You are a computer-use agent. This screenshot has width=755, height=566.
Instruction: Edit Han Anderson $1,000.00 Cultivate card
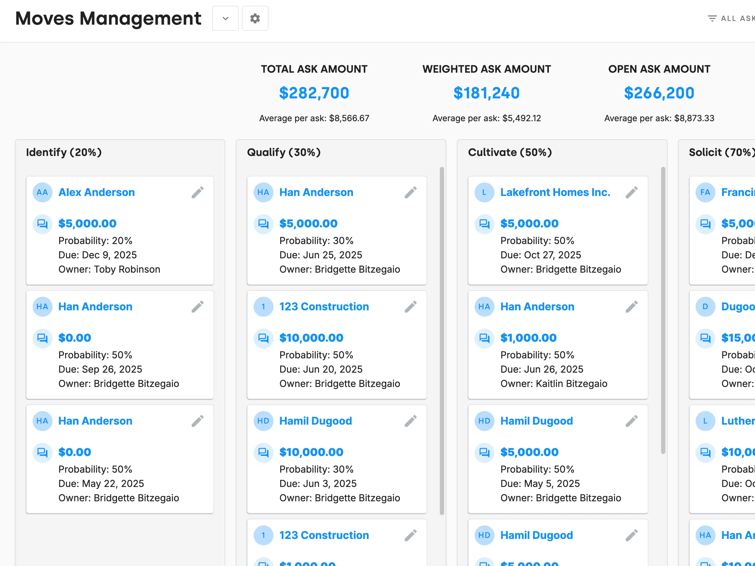coord(631,307)
